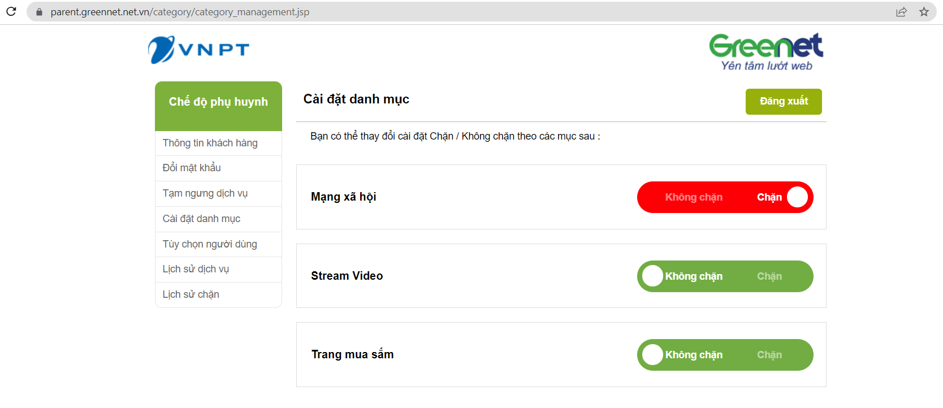
Task: Toggle the Trang mua sắm blocking switch
Action: pyautogui.click(x=725, y=355)
